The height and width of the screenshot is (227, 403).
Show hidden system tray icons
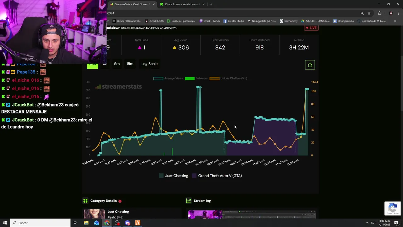coord(367,223)
